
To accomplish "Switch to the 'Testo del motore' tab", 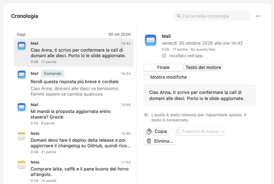I will pyautogui.click(x=203, y=68).
